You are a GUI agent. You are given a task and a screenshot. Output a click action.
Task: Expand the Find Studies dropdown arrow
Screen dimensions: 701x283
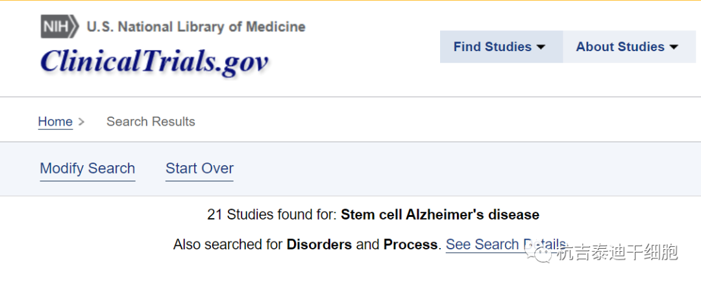541,47
